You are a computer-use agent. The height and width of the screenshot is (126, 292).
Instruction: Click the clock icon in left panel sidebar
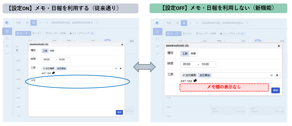point(7,31)
